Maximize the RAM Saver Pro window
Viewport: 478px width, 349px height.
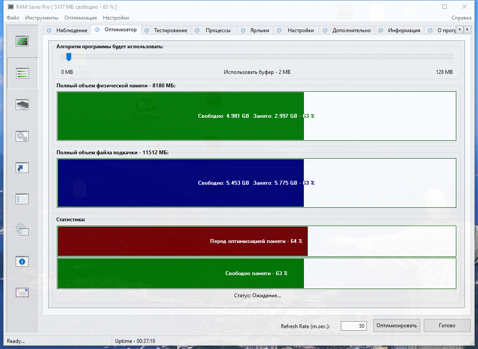pyautogui.click(x=445, y=7)
